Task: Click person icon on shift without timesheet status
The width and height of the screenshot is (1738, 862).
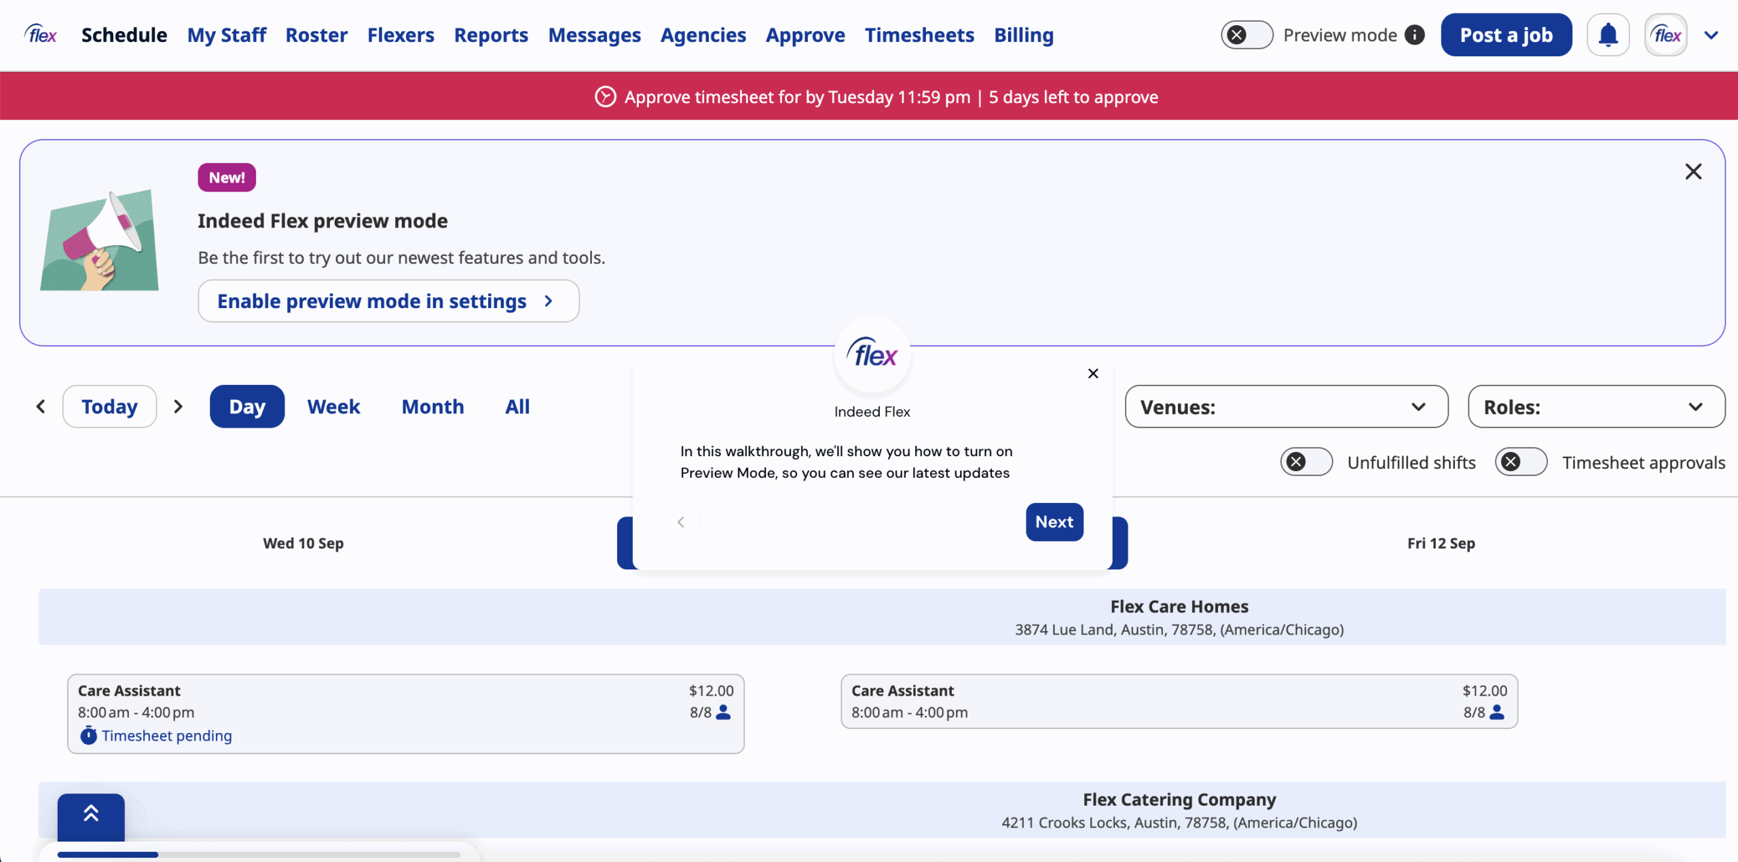Action: tap(1497, 712)
